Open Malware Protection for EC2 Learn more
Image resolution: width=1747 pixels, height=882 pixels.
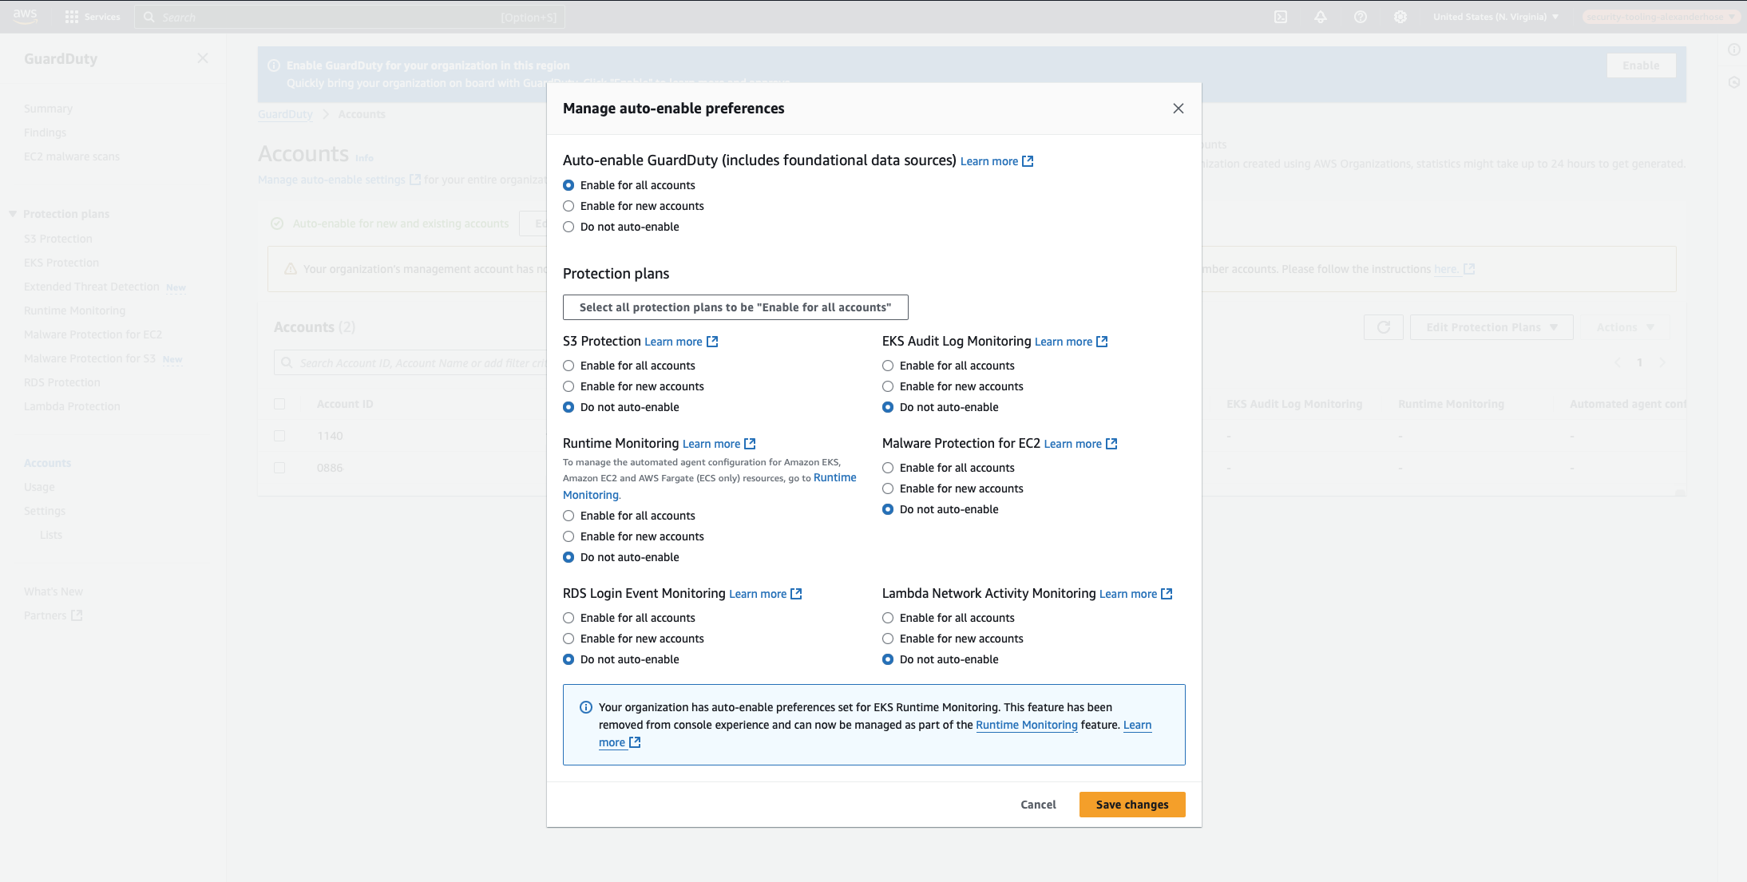pos(1080,444)
